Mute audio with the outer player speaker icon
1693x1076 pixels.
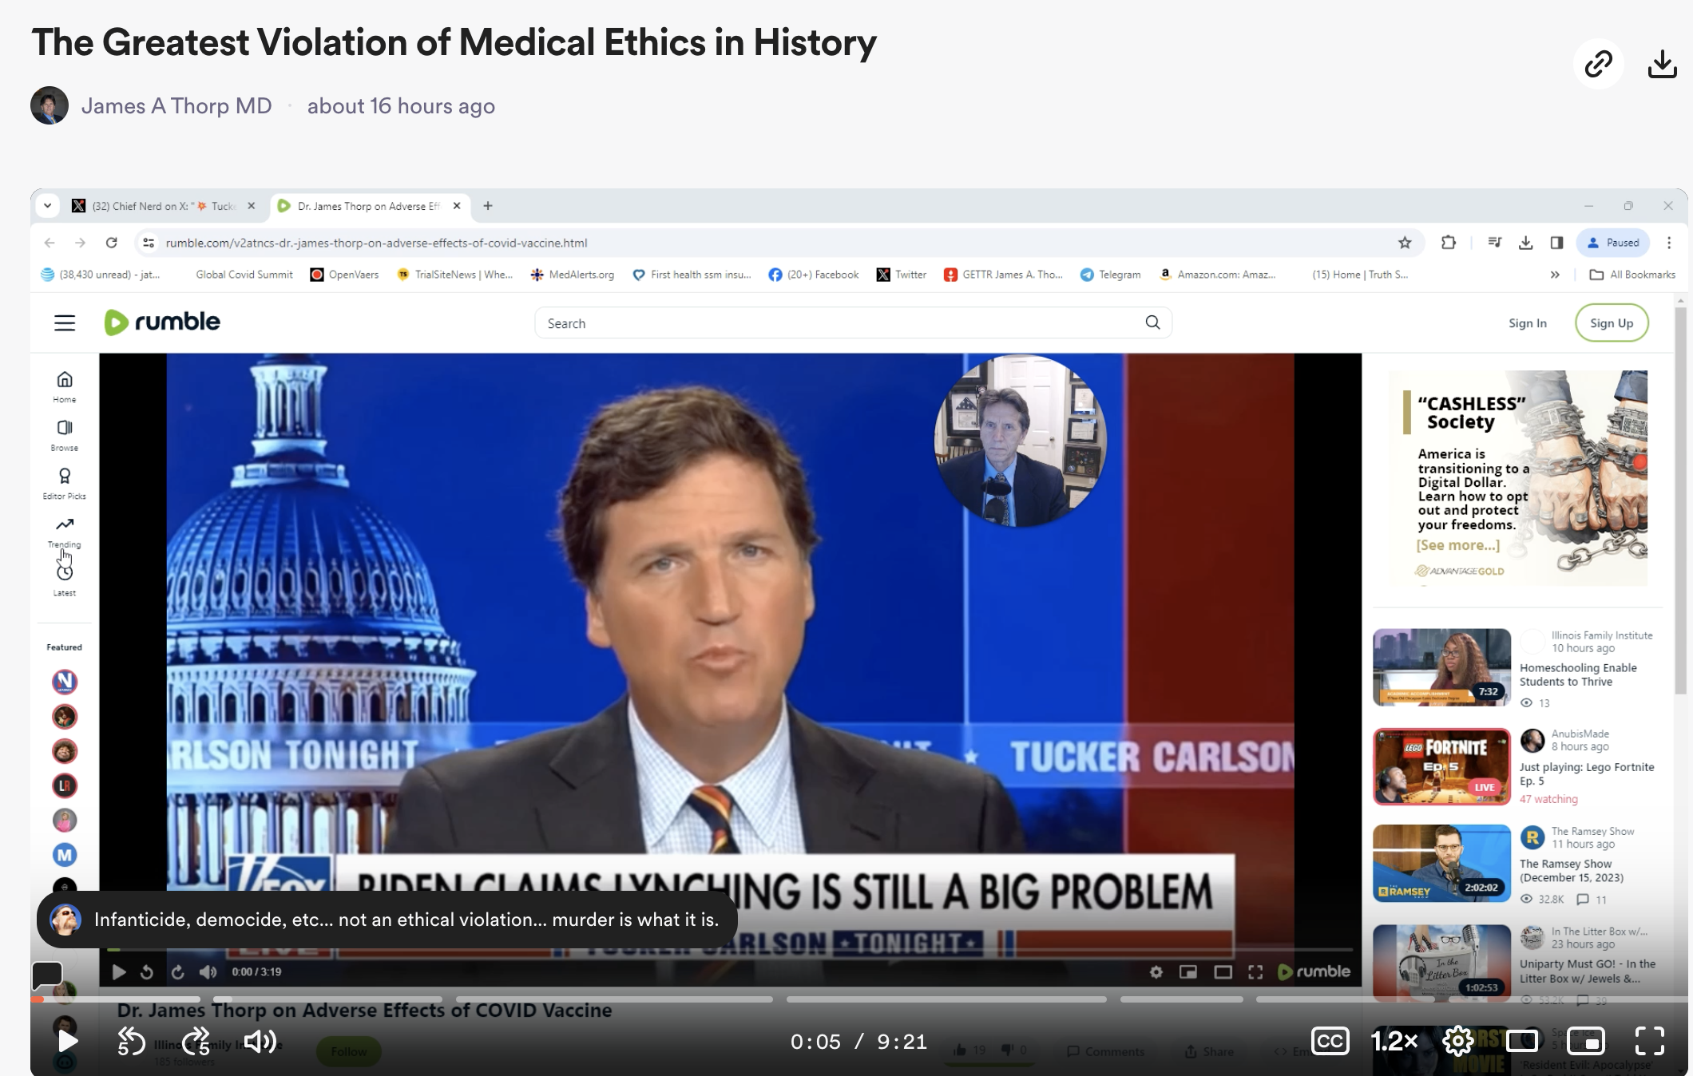click(260, 1041)
